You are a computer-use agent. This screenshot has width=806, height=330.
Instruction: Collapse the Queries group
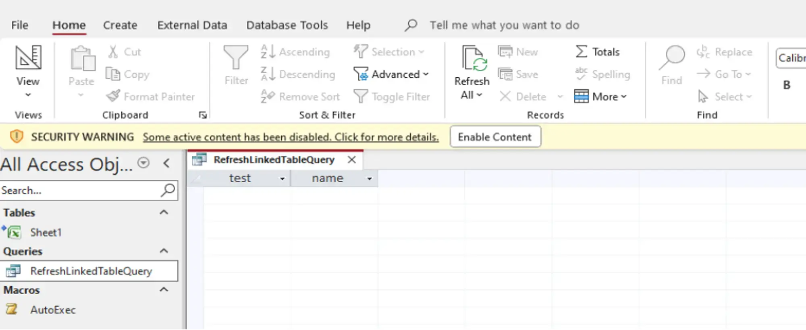[164, 251]
